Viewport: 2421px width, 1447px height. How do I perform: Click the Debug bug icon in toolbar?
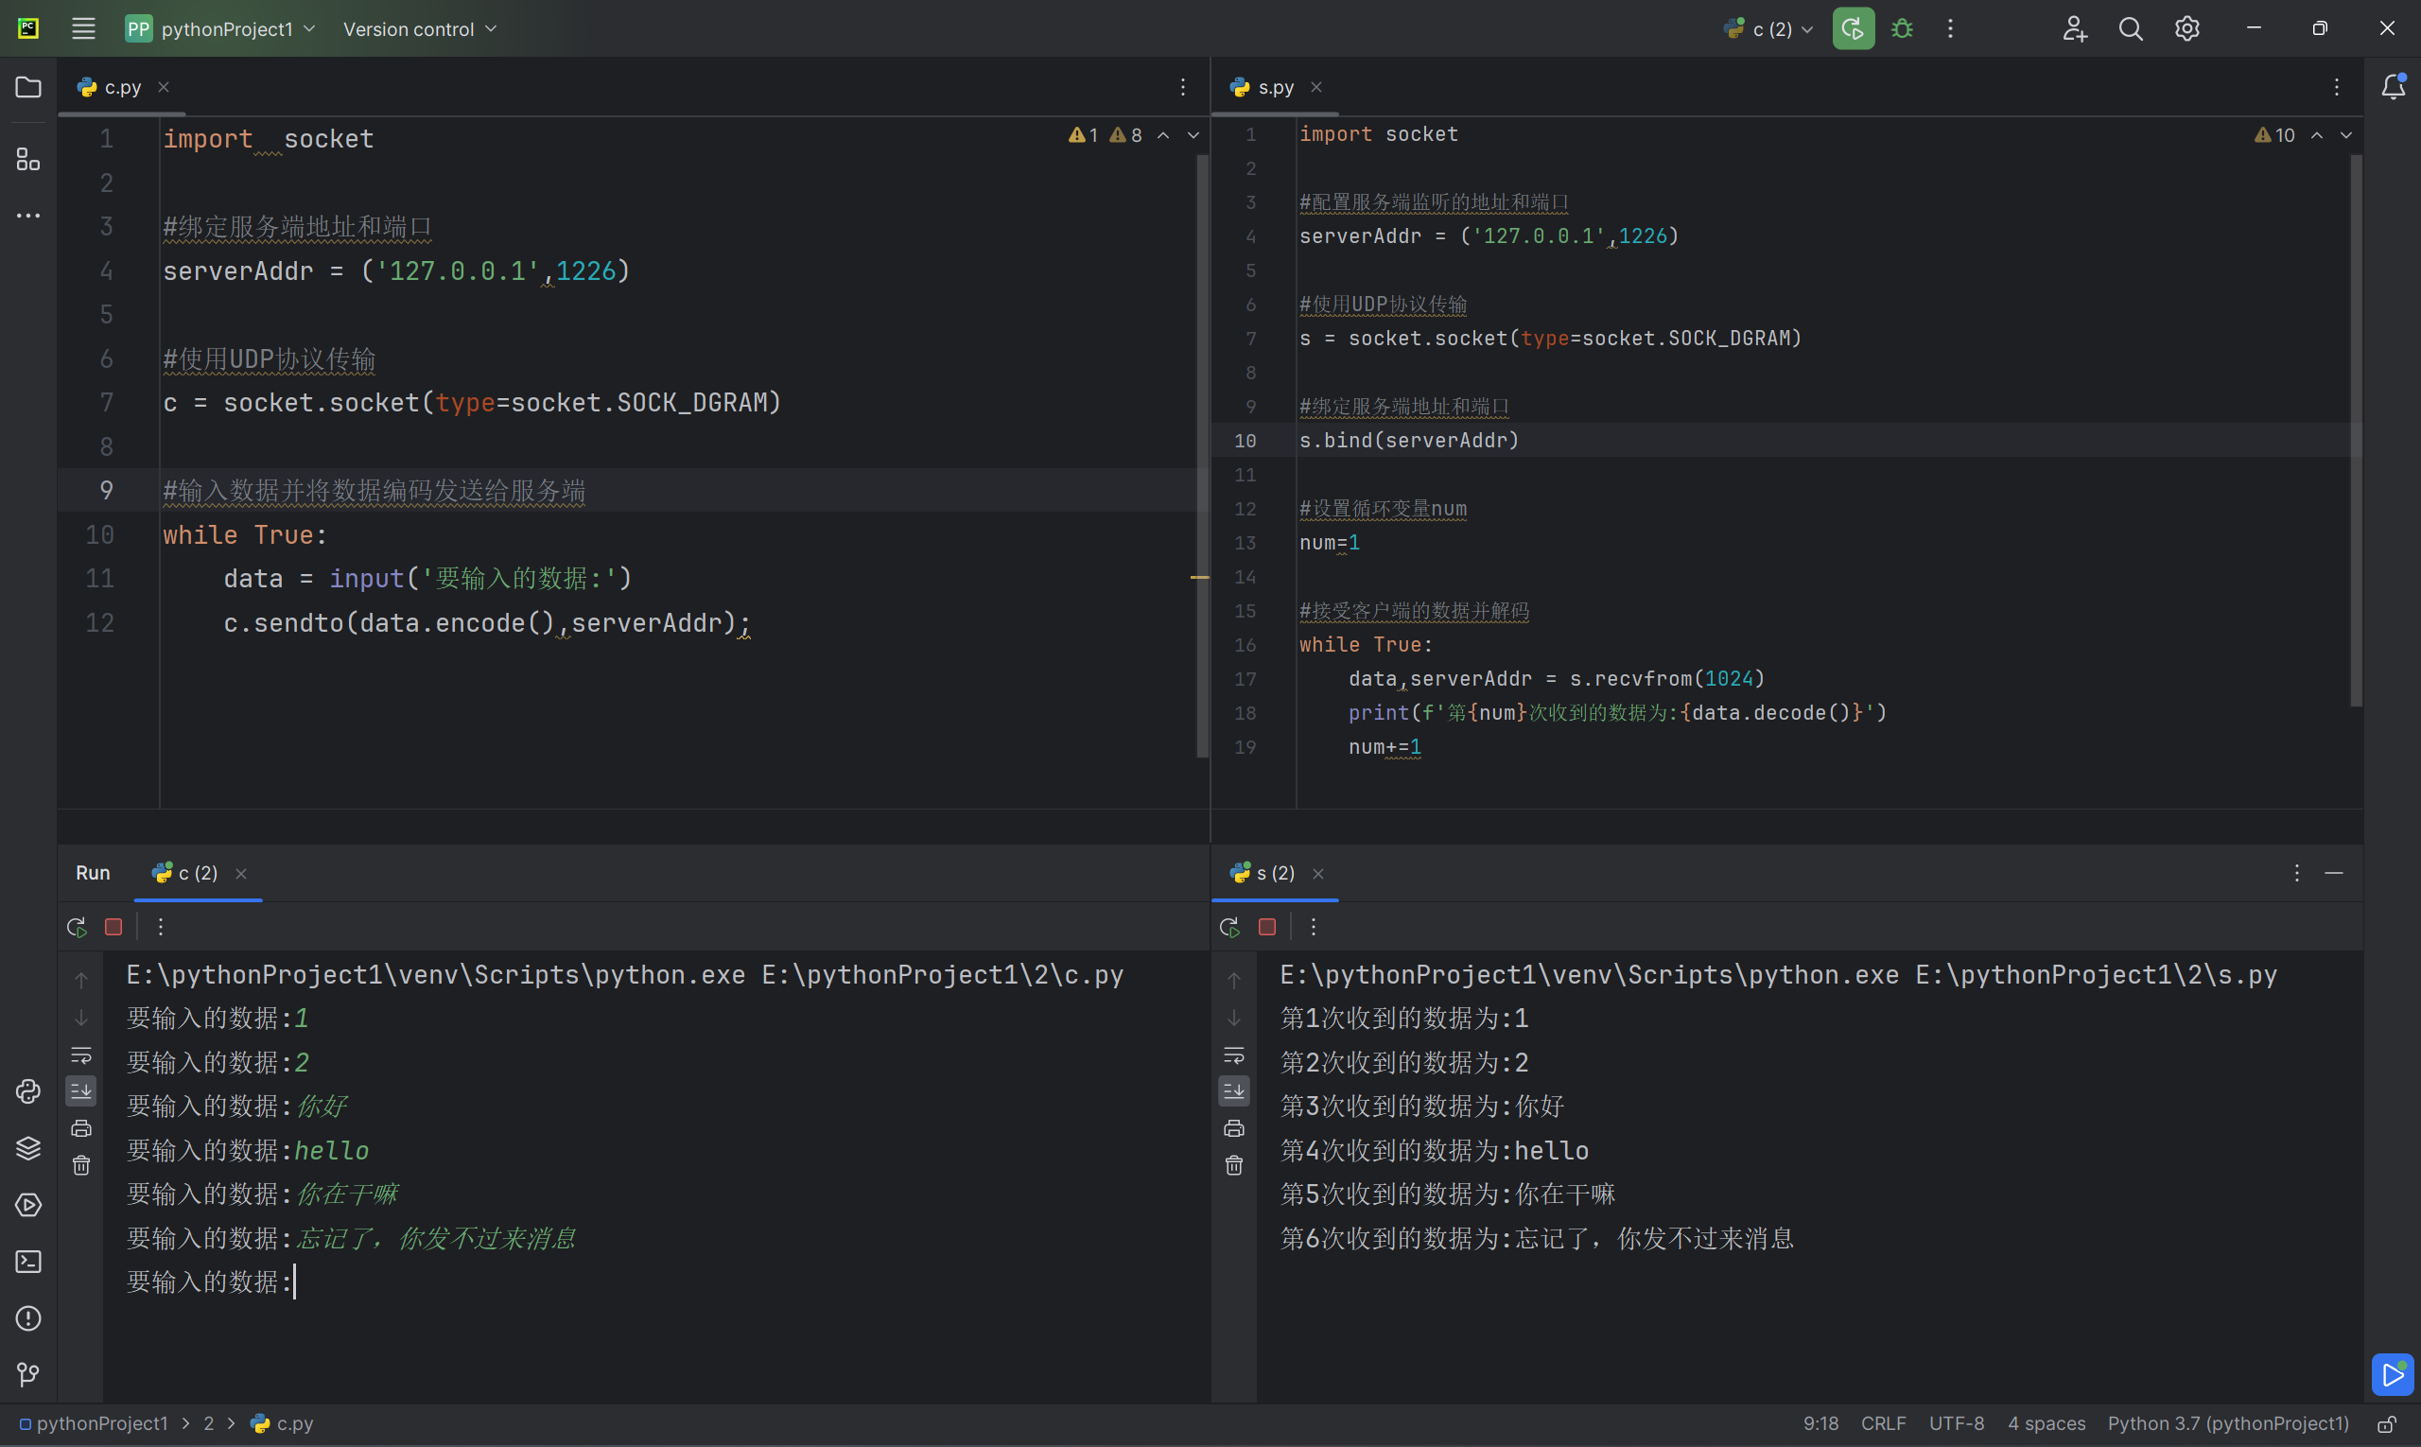point(1901,29)
